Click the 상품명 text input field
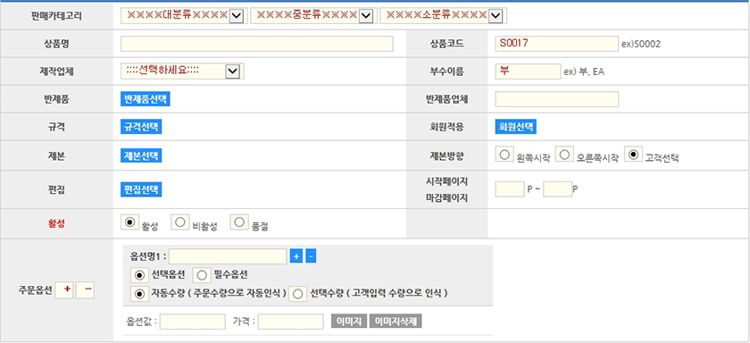The image size is (750, 343). [x=257, y=44]
